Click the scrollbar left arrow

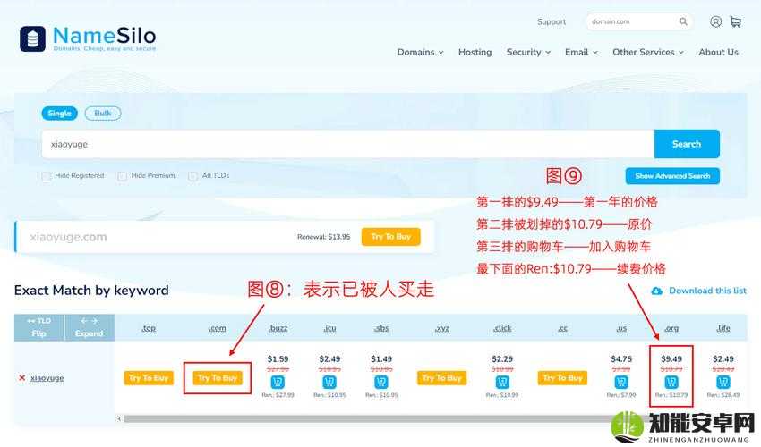pos(119,419)
